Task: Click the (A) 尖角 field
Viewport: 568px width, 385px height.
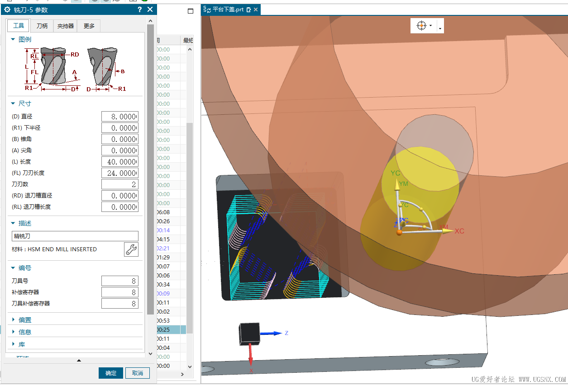Action: pyautogui.click(x=120, y=150)
